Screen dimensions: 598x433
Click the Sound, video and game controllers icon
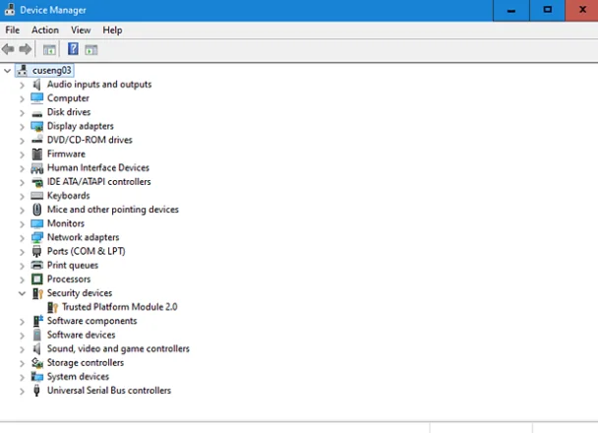point(37,348)
